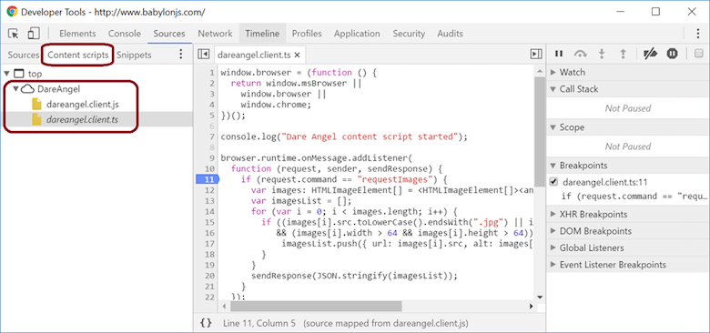Viewport: 710px width, 333px height.
Task: Select the dareangel.client.ts file icon
Action: (36, 119)
